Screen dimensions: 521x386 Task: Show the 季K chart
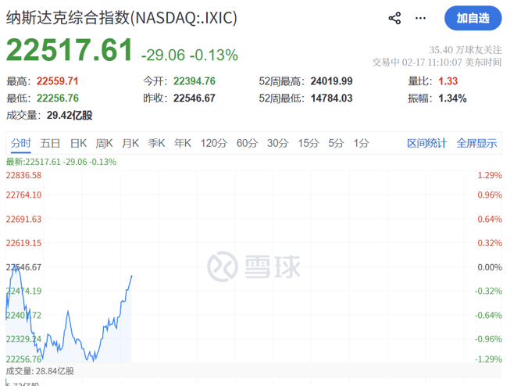click(156, 143)
